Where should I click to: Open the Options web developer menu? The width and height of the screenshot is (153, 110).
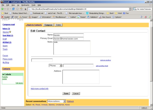coord(117,17)
